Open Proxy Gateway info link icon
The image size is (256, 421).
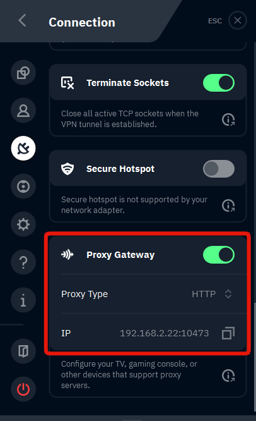(228, 375)
